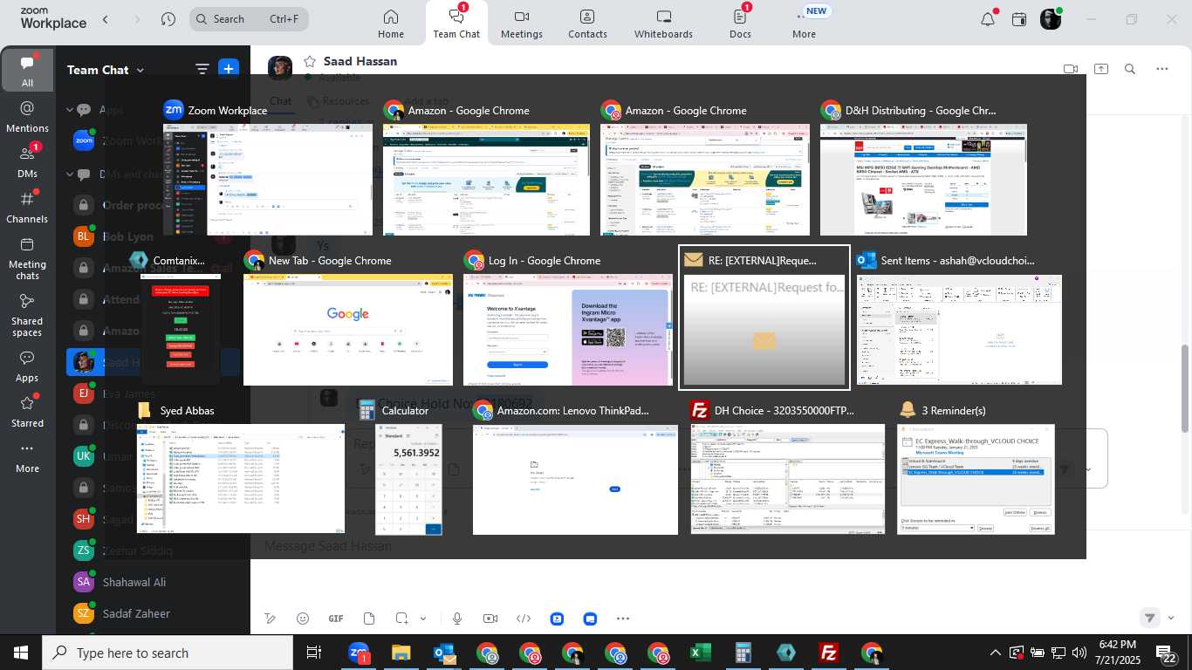1192x670 pixels.
Task: Switch to the DH Choice FileZilla window thumbnail
Action: click(787, 479)
